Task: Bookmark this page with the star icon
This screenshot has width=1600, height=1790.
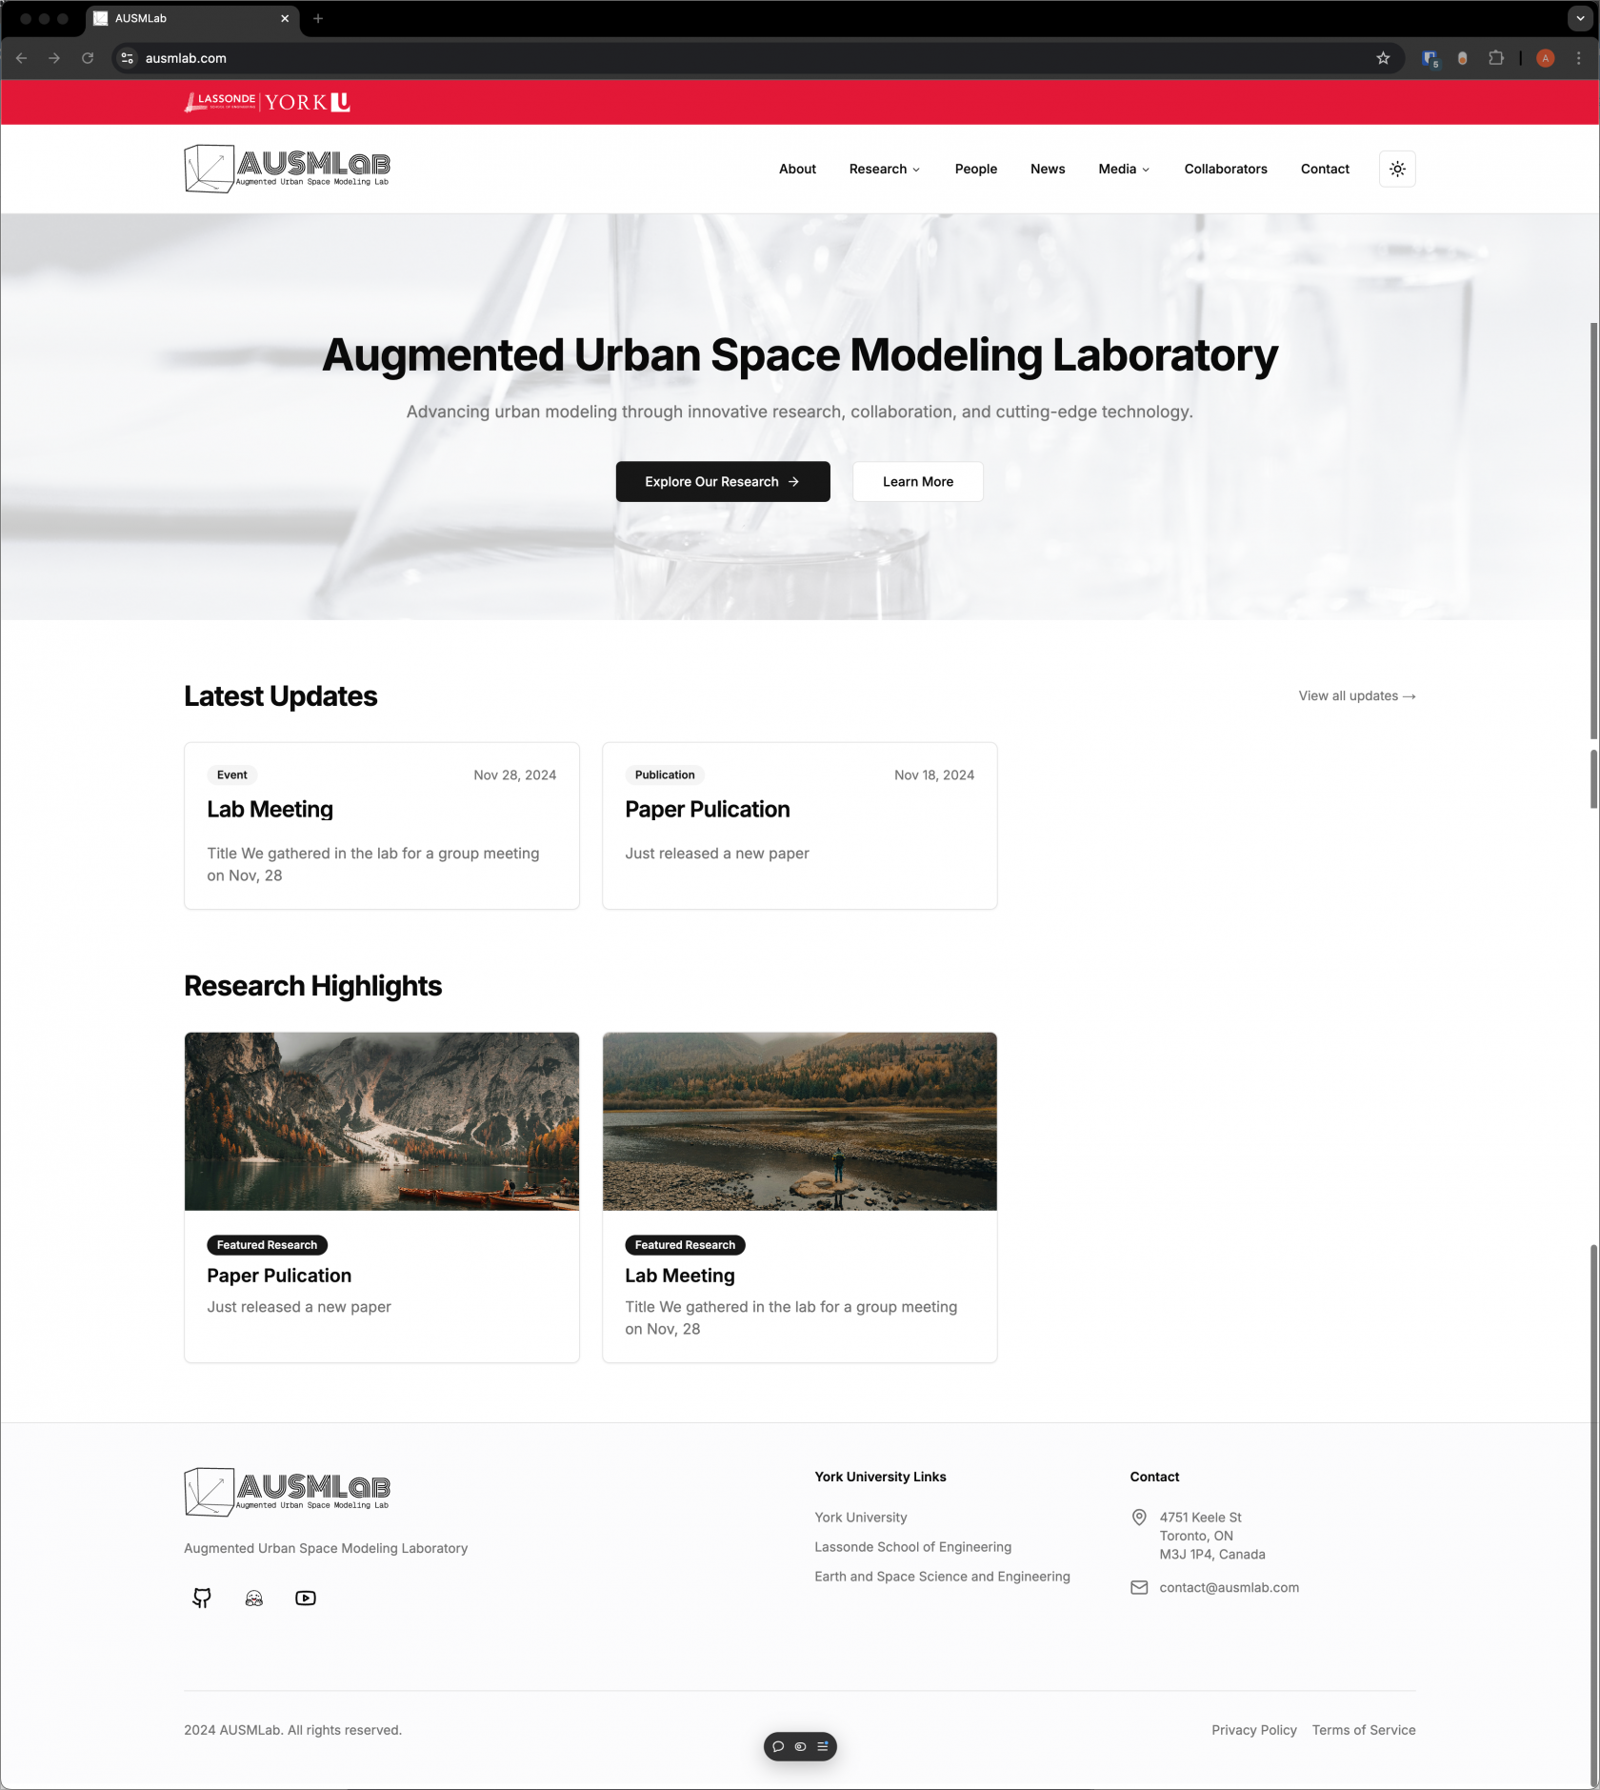Action: coord(1383,58)
